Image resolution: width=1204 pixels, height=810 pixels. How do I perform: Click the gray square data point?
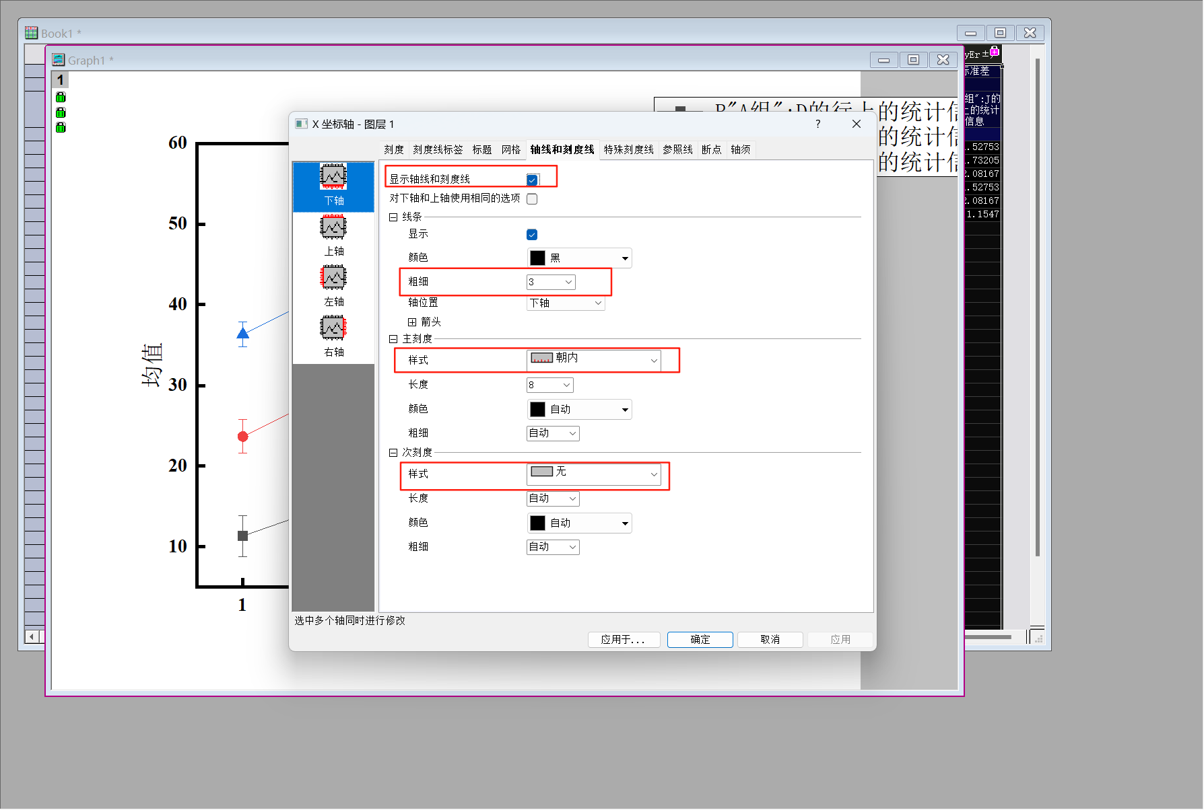click(x=243, y=536)
